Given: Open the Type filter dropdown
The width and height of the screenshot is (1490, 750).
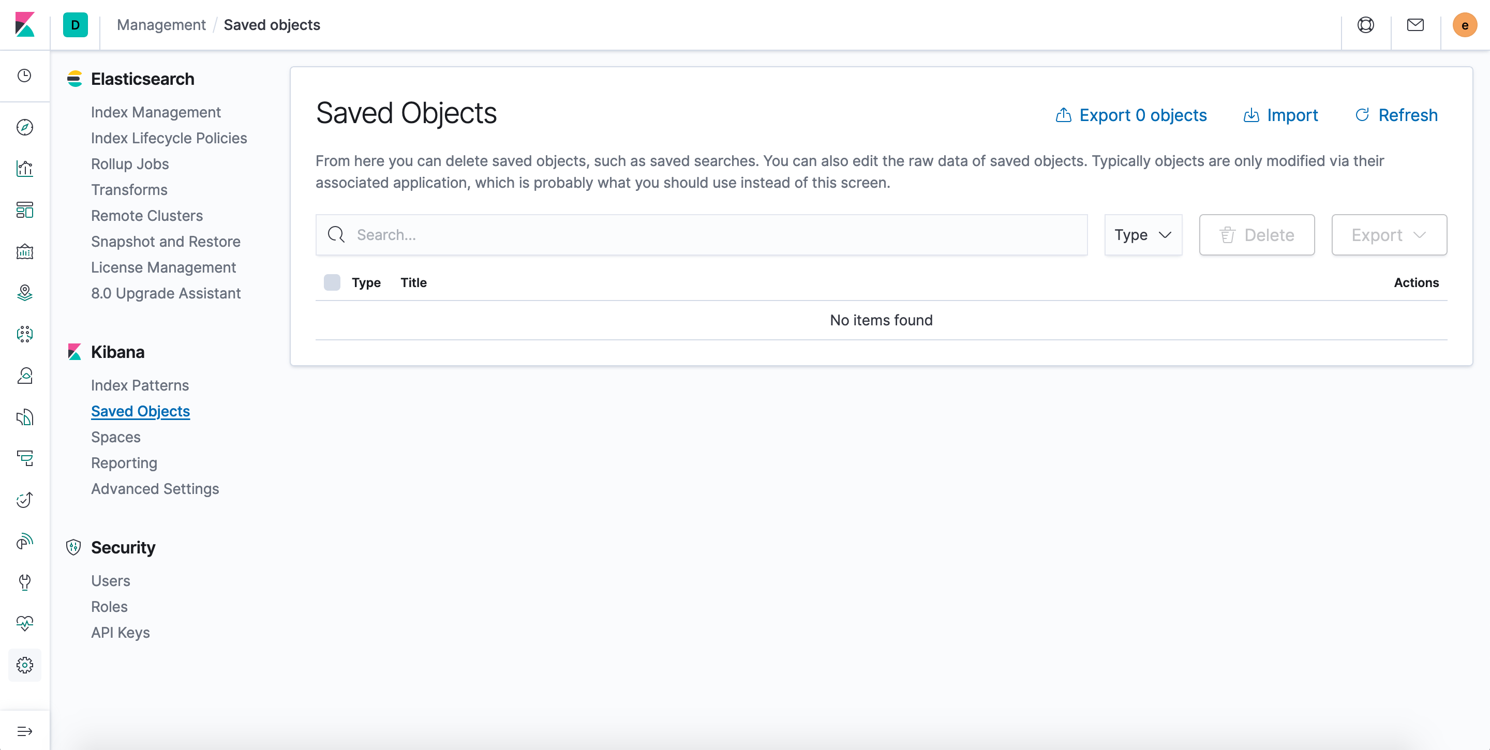Looking at the screenshot, I should click(x=1142, y=235).
